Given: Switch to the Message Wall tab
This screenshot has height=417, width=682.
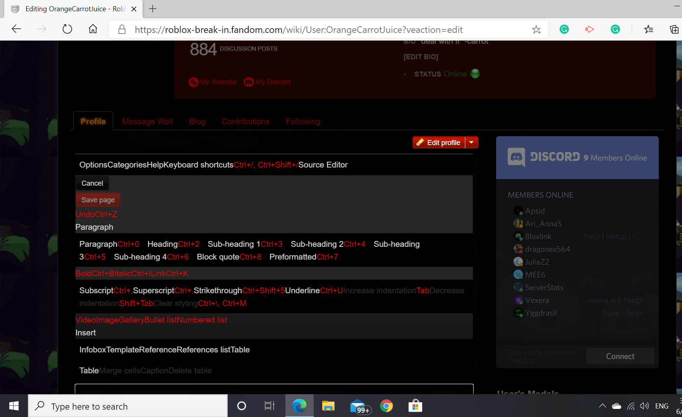Looking at the screenshot, I should click(x=148, y=121).
